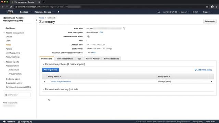Collapse the Permissions policies section

43,64
